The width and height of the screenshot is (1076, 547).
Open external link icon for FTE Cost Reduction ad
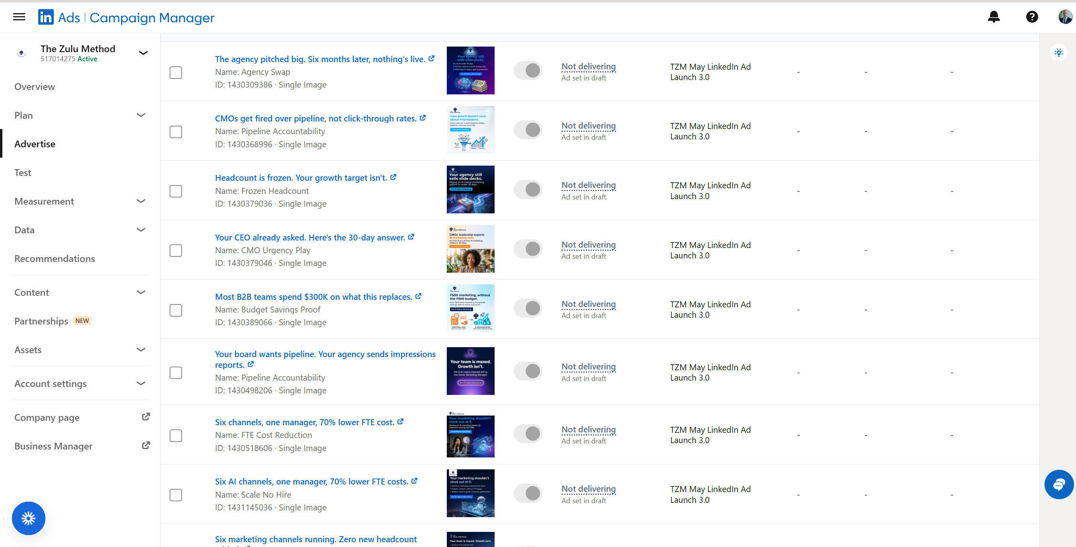click(x=400, y=421)
